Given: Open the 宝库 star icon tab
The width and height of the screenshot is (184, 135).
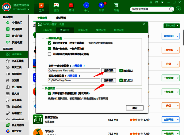Looking at the screenshot, I should (x=41, y=7).
